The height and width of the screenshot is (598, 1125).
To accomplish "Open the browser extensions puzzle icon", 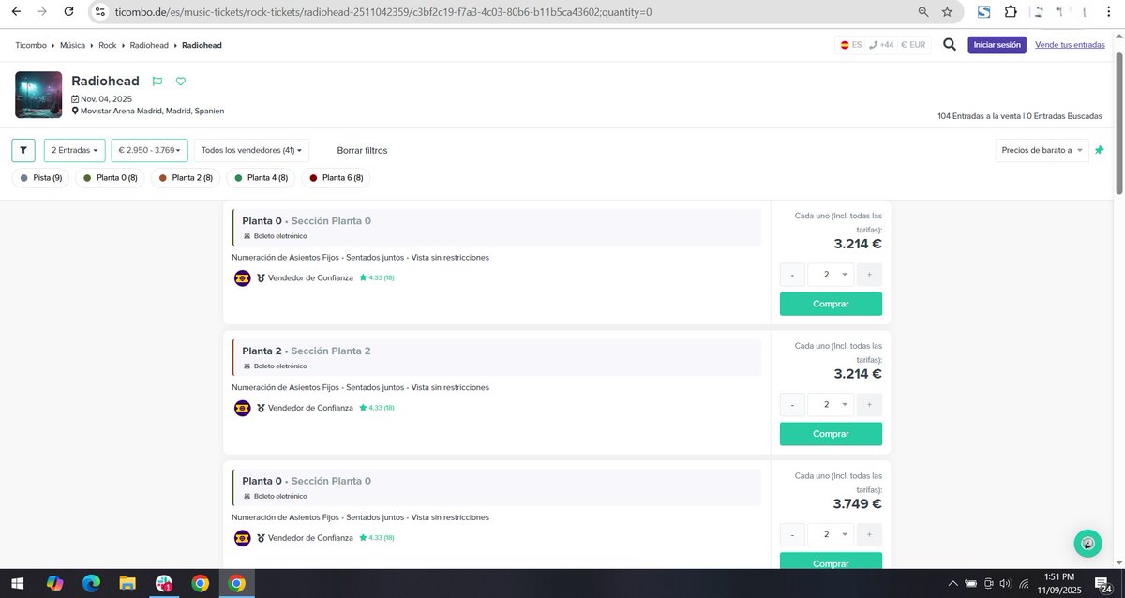I will (x=1010, y=12).
